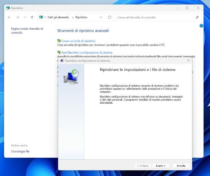Image resolution: width=210 pixels, height=176 pixels.
Task: Close the Ripristino Control Panel window
Action: (198, 8)
